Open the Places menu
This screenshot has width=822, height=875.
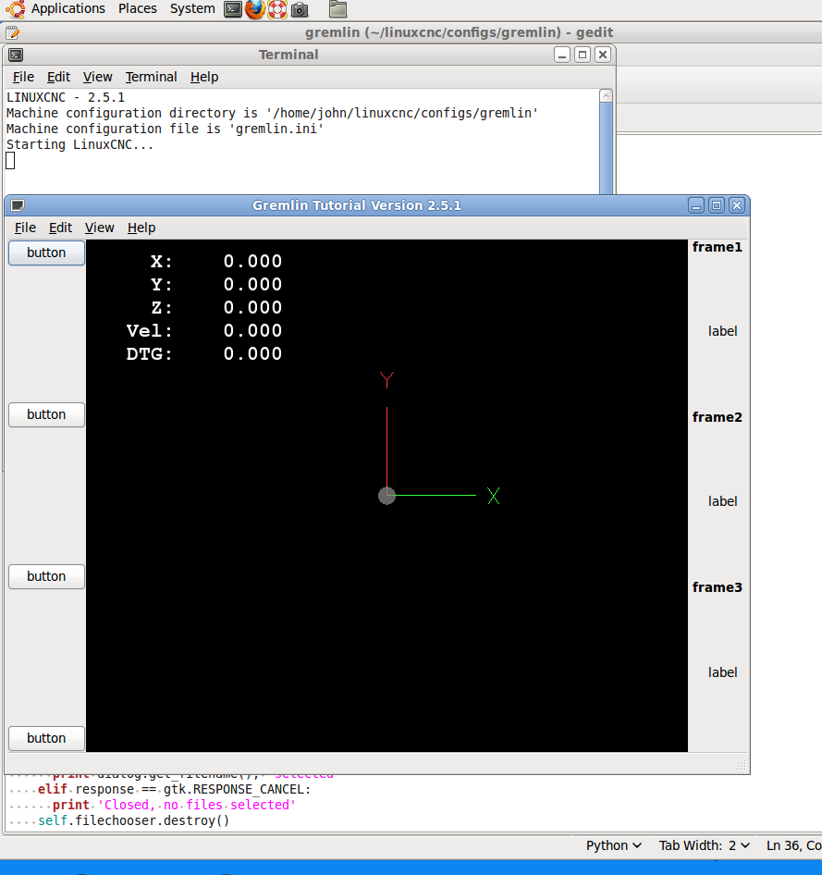137,9
